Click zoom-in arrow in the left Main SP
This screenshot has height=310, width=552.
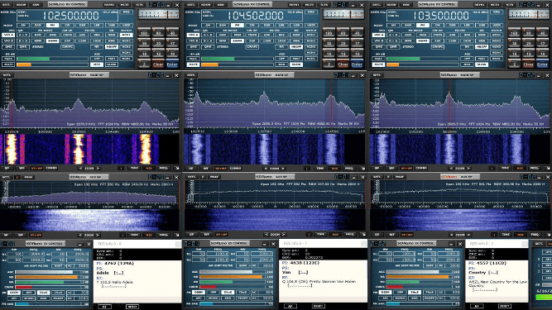98,169
